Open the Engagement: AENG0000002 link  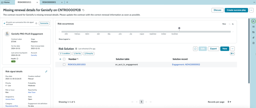(186, 64)
